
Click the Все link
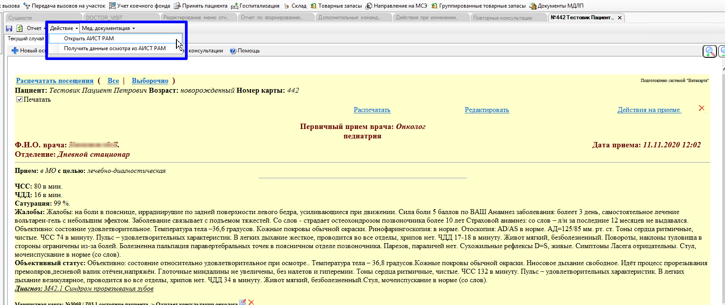click(x=113, y=81)
